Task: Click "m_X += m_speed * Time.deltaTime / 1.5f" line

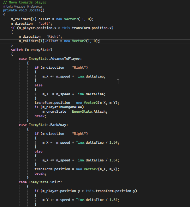Action: 81,160
